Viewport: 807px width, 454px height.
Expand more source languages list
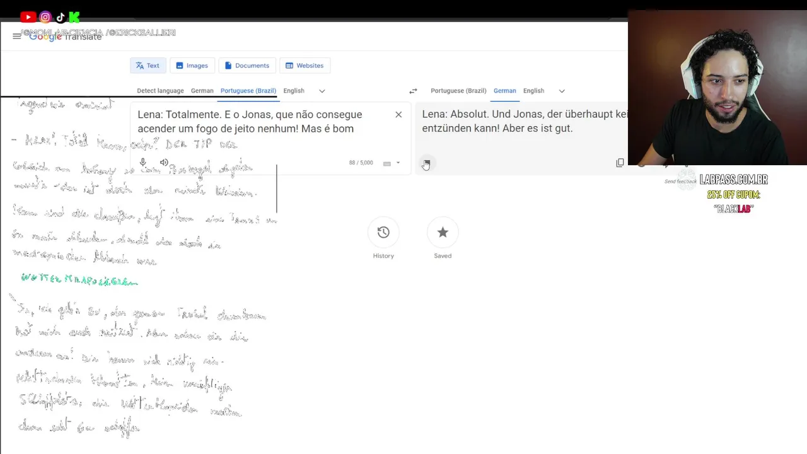tap(322, 91)
